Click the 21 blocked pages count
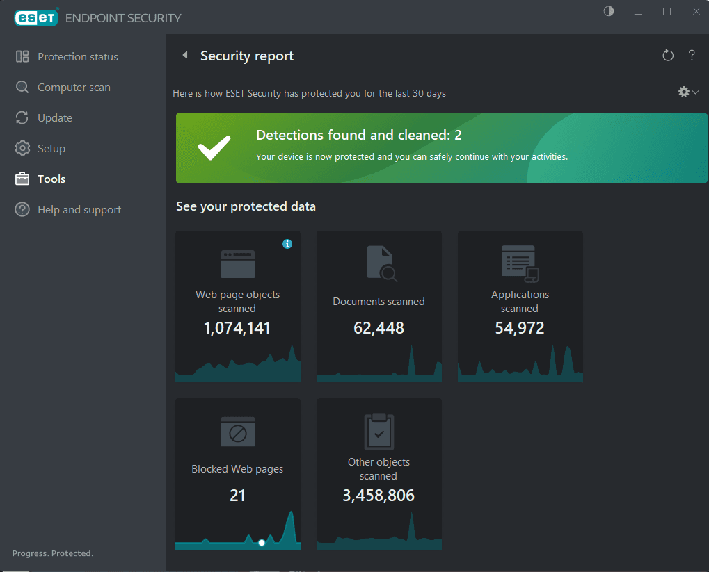Viewport: 709px width, 572px height. coord(237,496)
